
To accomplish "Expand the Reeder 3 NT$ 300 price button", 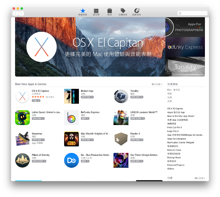I will pos(137,140).
